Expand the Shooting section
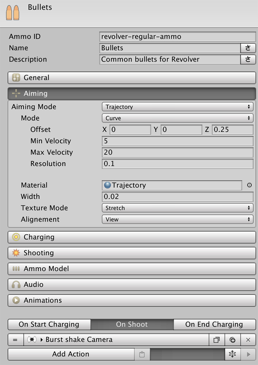The height and width of the screenshot is (365, 258). pos(132,253)
